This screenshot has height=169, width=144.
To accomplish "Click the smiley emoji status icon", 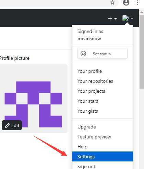I will click(x=83, y=54).
